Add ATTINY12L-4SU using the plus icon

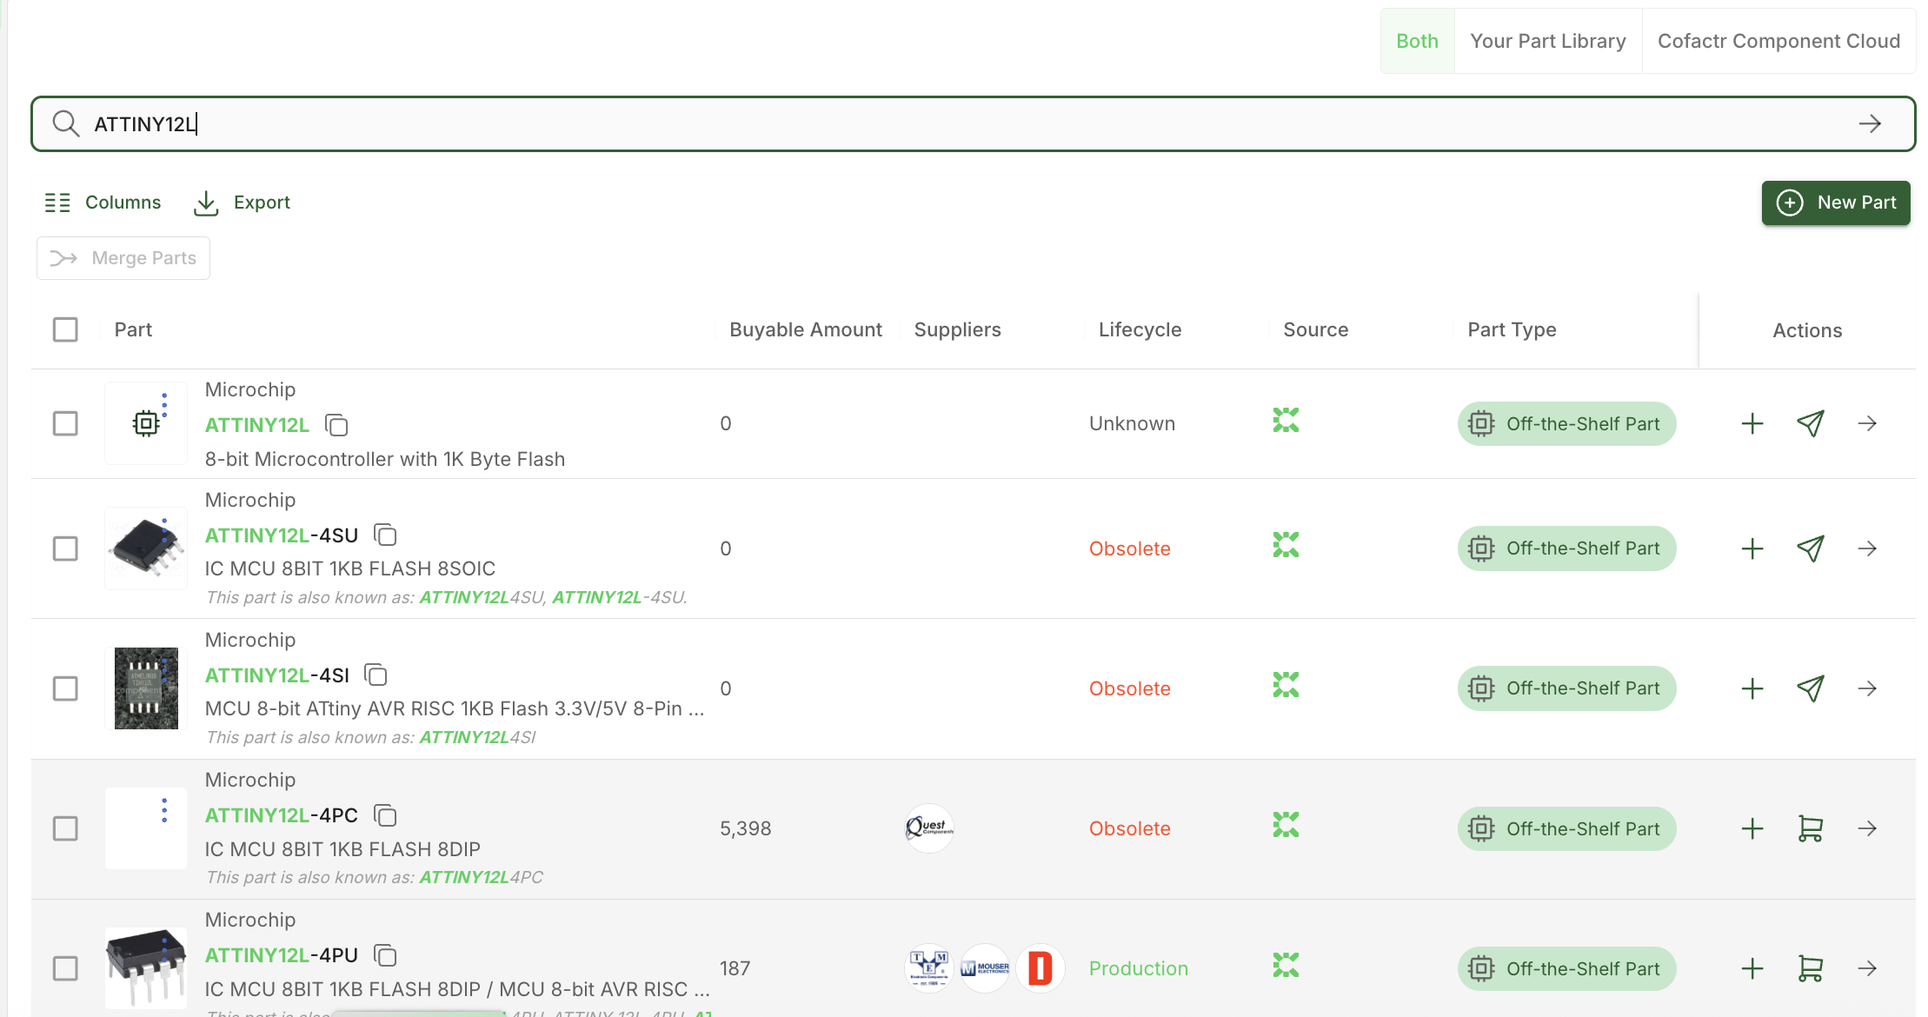1752,548
